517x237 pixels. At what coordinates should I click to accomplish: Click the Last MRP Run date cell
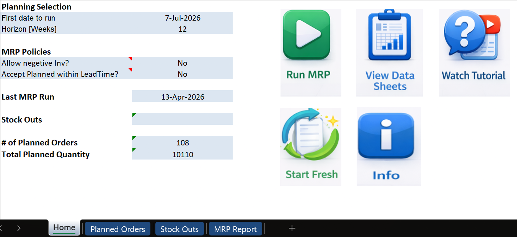pyautogui.click(x=183, y=97)
